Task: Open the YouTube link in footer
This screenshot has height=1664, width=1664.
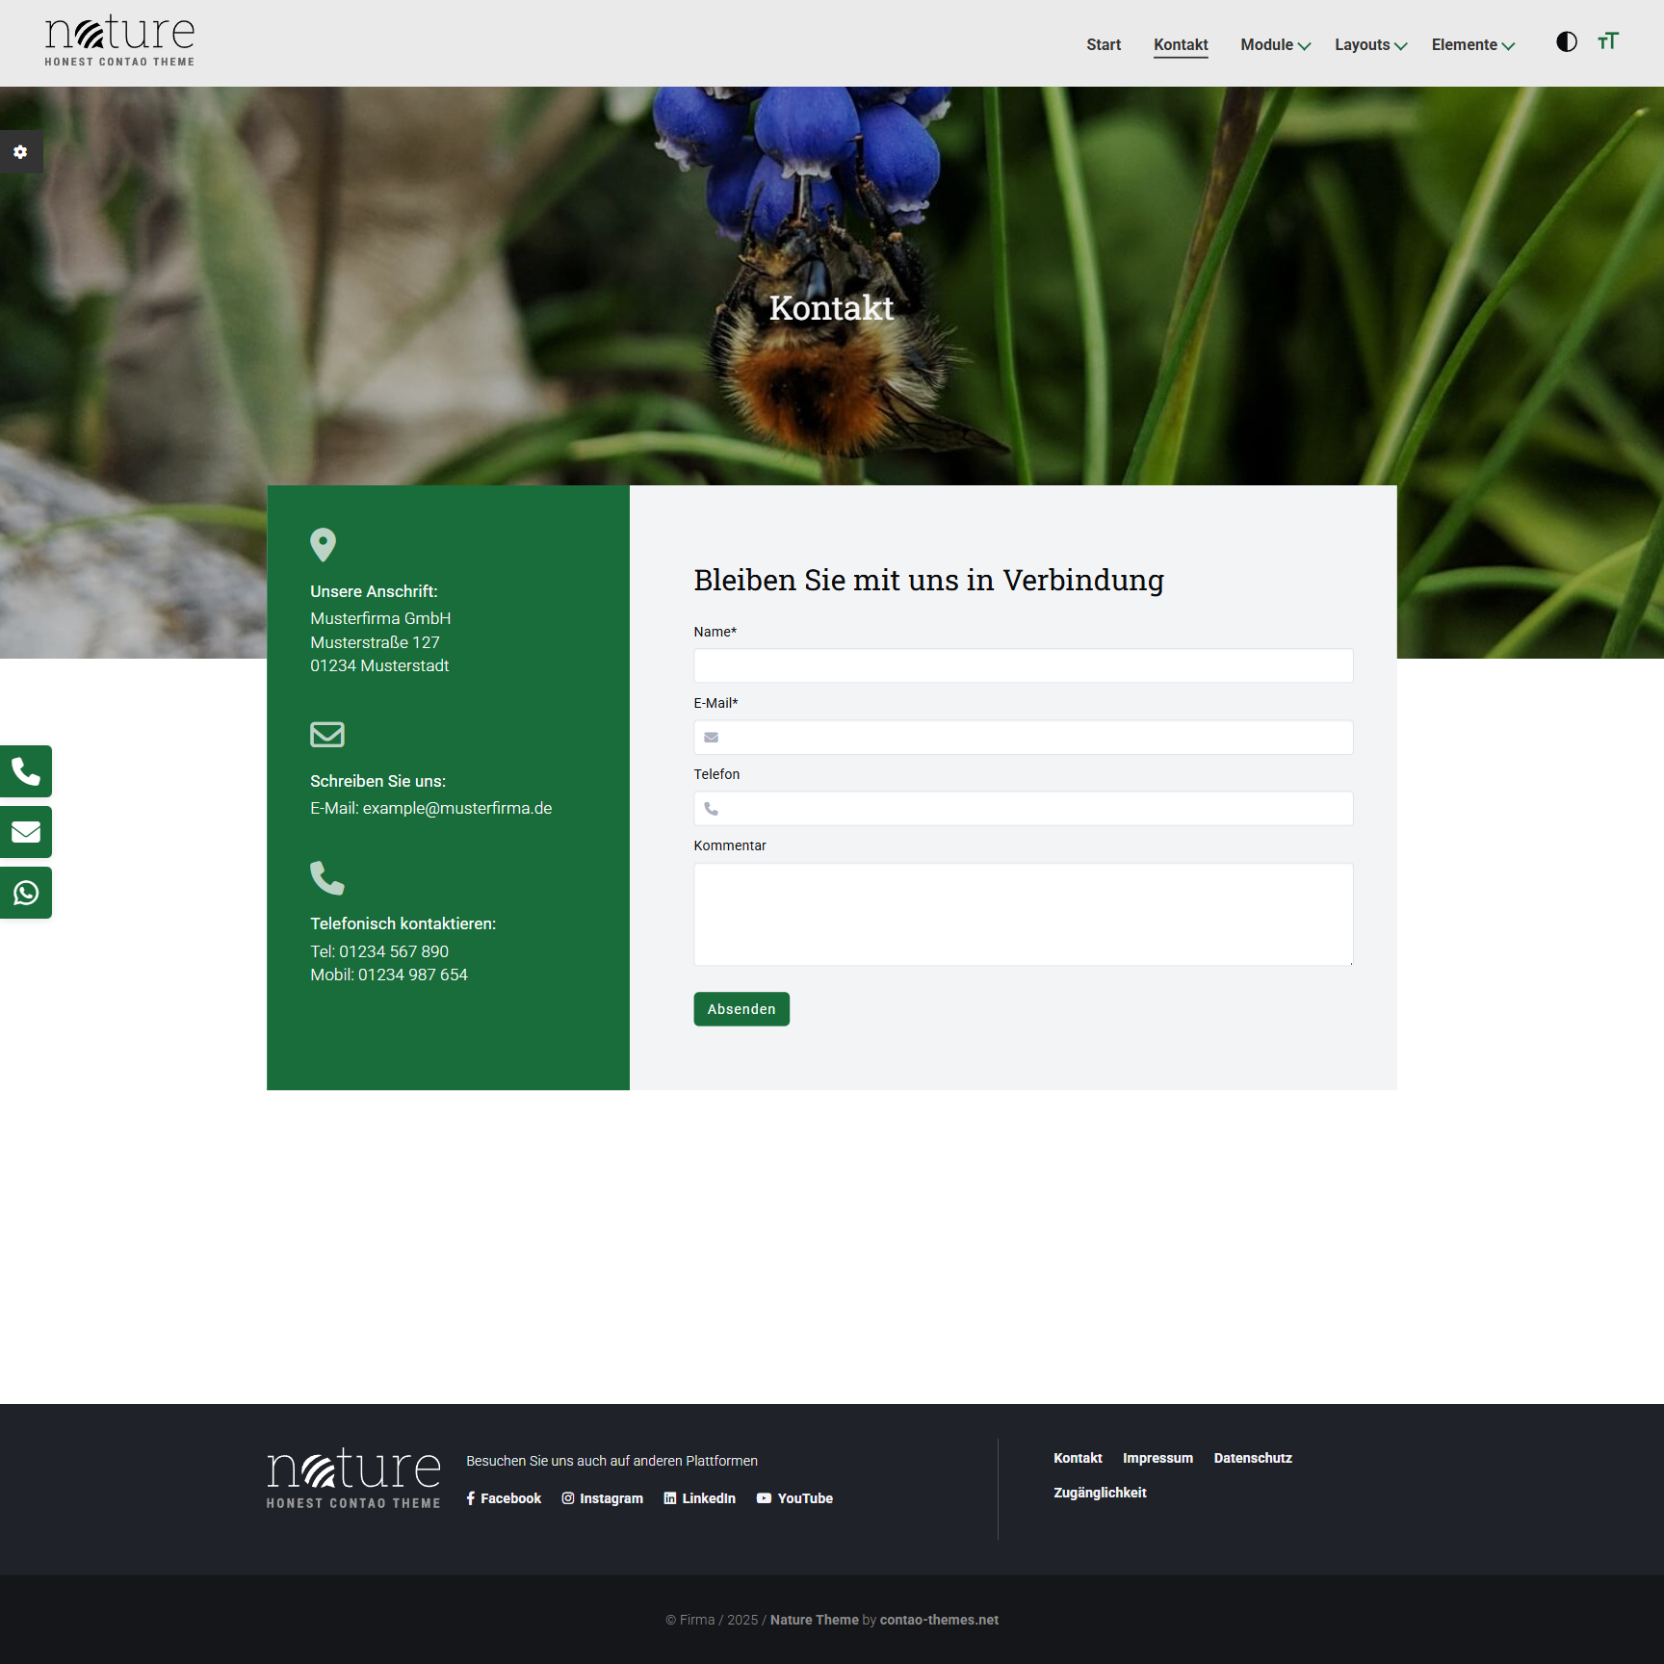Action: 795,1498
